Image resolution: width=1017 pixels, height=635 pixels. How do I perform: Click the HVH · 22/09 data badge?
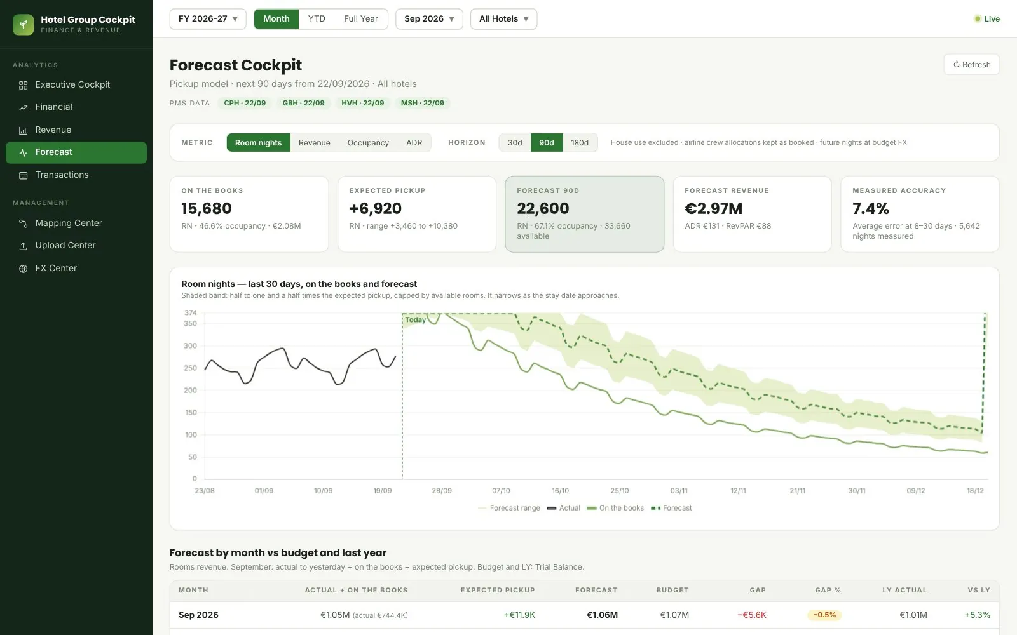[x=362, y=103]
